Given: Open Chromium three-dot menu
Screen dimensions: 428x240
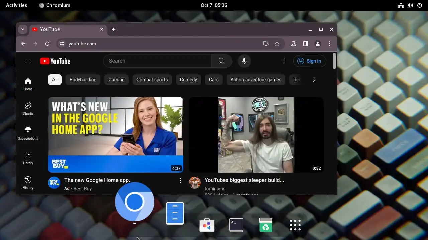Looking at the screenshot, I should click(x=330, y=44).
